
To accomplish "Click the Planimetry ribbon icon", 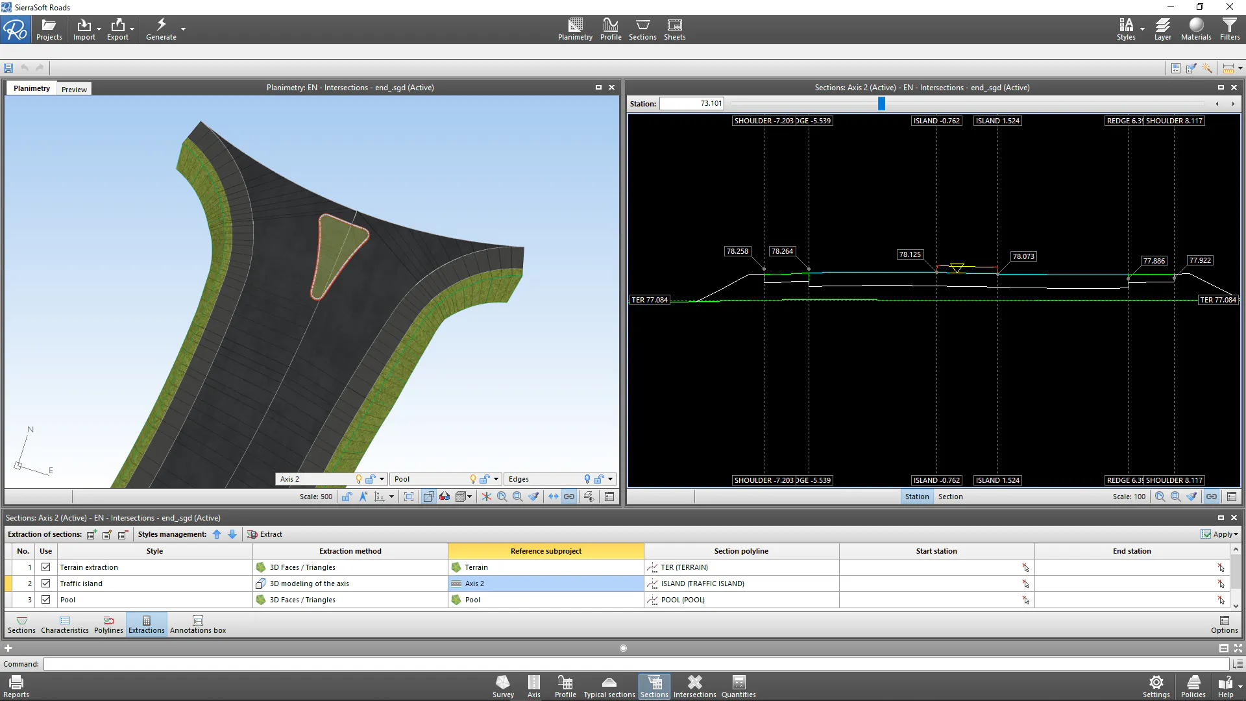I will tap(575, 29).
